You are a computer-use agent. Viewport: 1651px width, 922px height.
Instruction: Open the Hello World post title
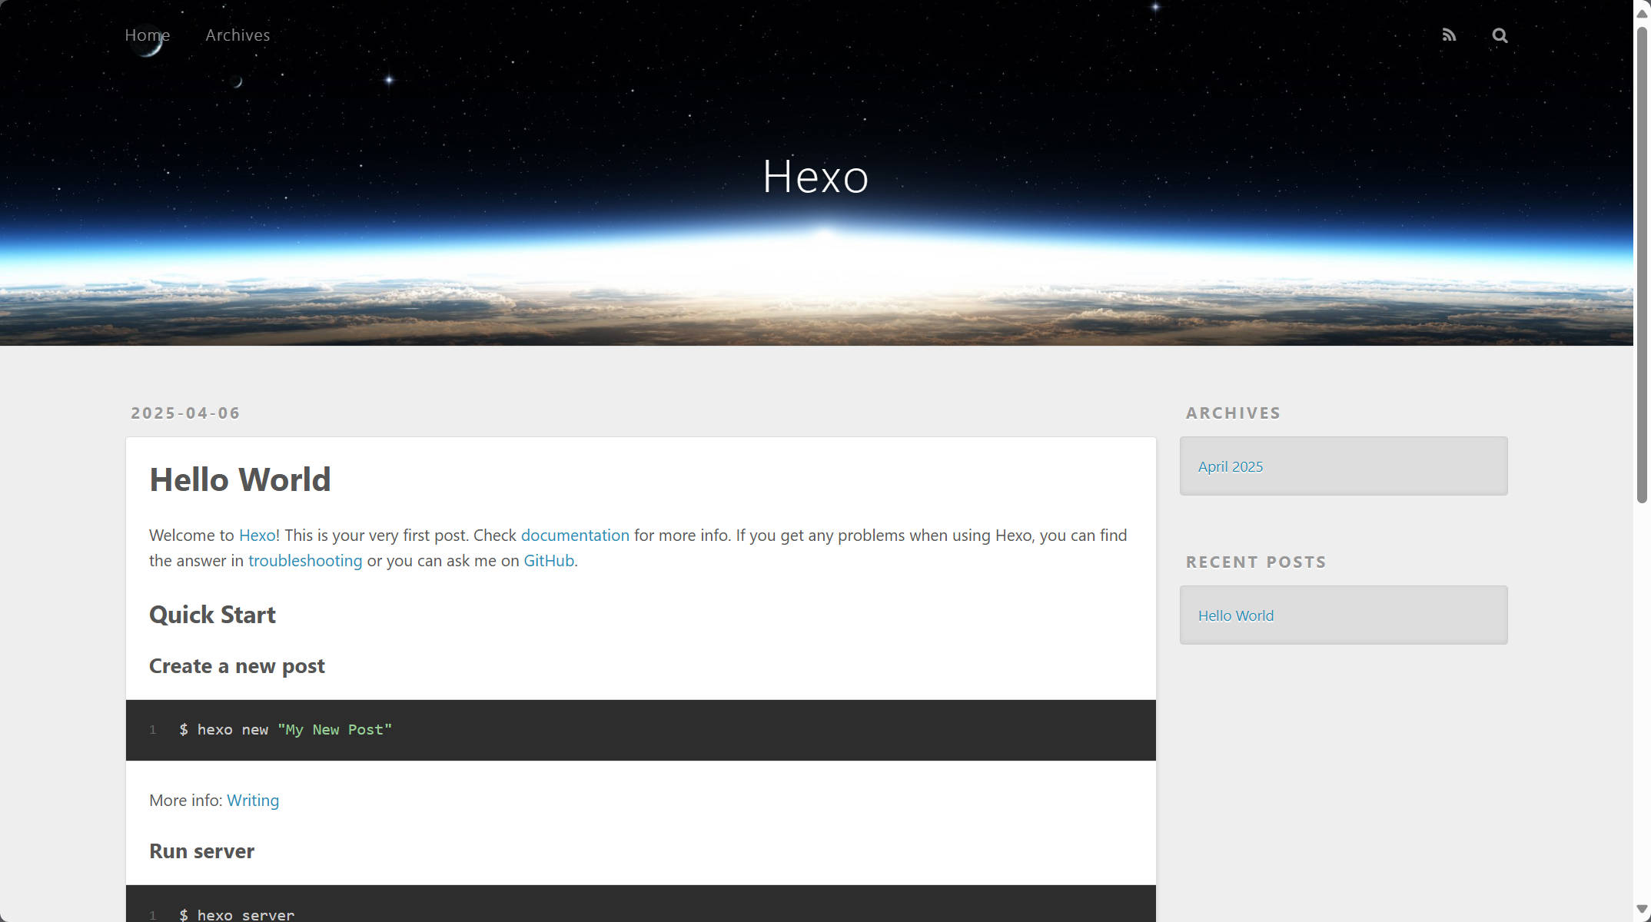tap(240, 479)
